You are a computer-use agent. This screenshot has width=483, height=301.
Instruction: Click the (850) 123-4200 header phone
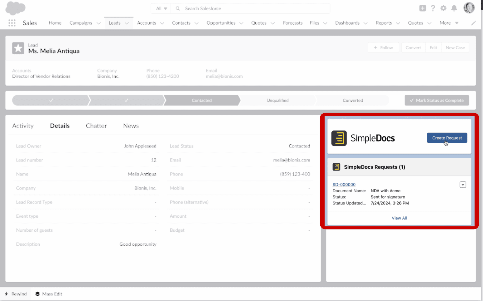coord(162,76)
